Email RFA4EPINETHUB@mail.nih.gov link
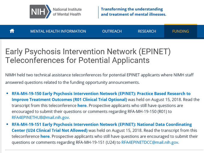Viewport: 204px width, 153px height. (40, 118)
